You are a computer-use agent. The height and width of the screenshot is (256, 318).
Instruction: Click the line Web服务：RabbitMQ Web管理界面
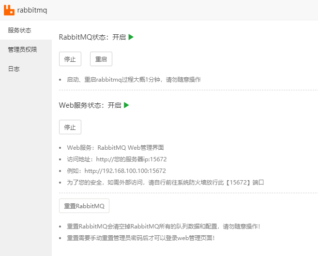click(115, 147)
